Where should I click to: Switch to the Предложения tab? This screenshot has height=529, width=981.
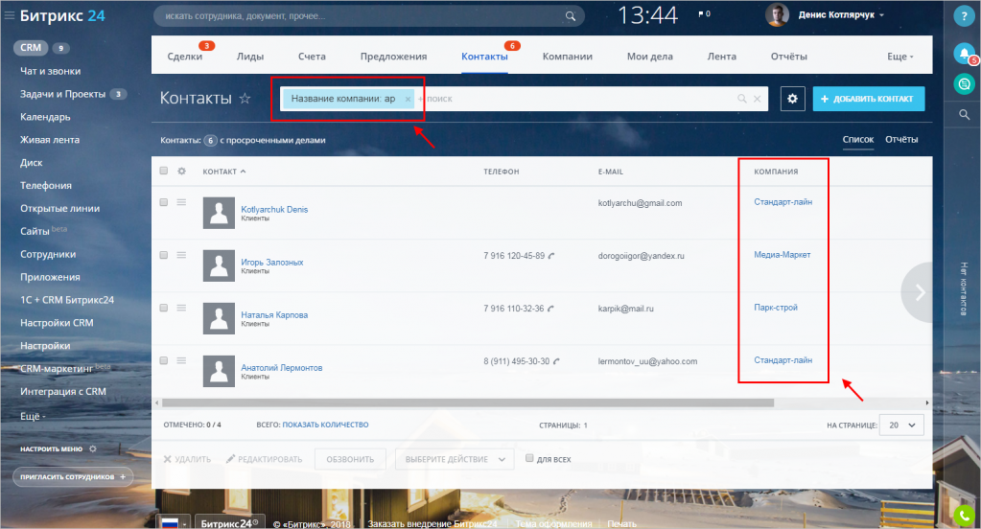coord(393,57)
